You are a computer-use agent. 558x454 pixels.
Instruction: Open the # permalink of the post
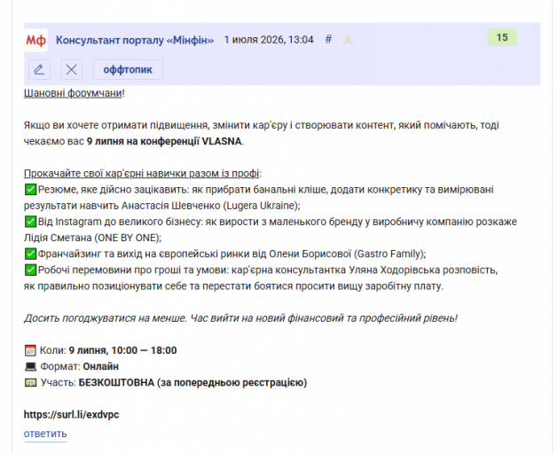point(328,39)
